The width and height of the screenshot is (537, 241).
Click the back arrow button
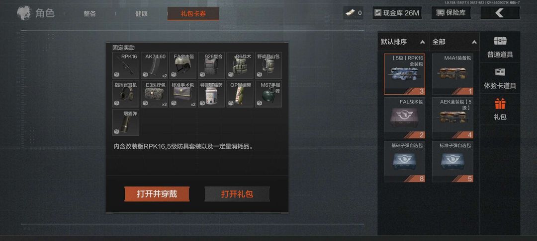[500, 13]
